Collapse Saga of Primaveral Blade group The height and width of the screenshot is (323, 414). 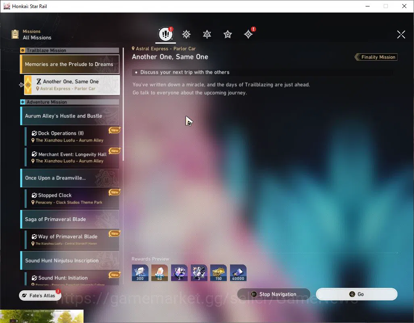coord(70,219)
